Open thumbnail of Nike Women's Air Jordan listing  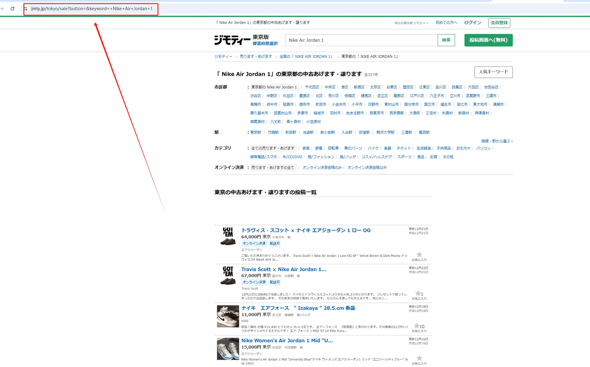tap(228, 349)
